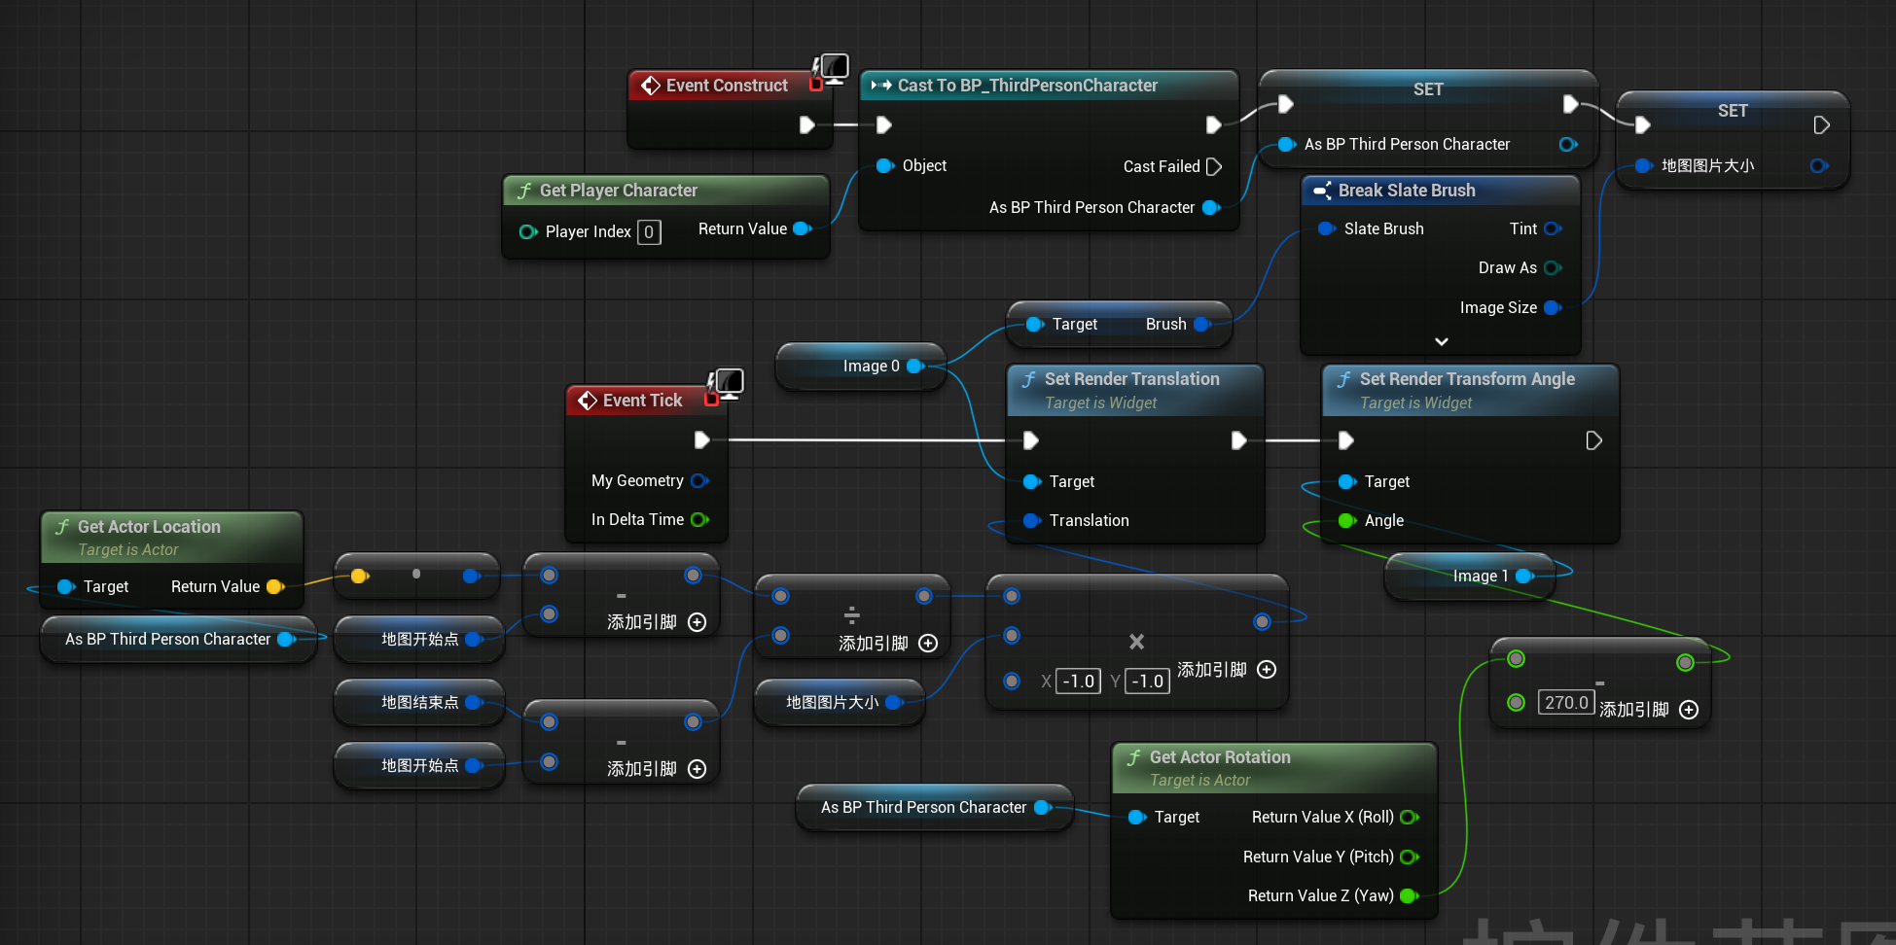Click the Image Size output pin
1896x945 pixels.
coord(1552,308)
